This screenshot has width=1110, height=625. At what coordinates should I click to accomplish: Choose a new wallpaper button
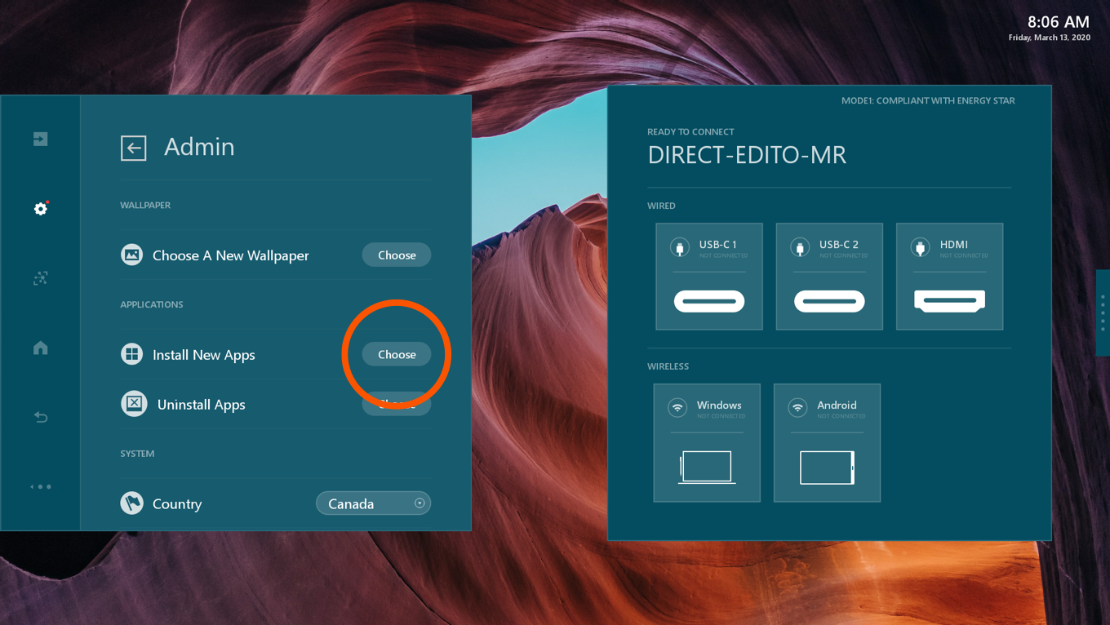point(397,255)
